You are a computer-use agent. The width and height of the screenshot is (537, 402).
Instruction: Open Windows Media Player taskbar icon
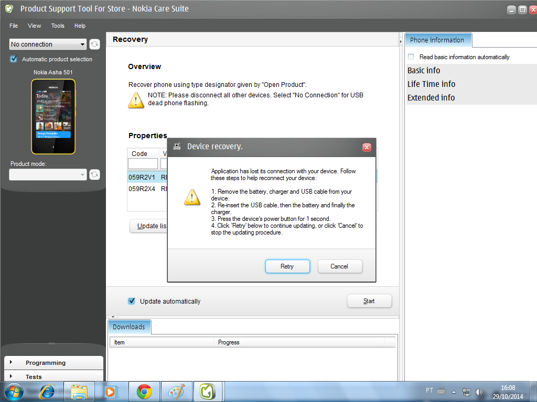[x=111, y=392]
